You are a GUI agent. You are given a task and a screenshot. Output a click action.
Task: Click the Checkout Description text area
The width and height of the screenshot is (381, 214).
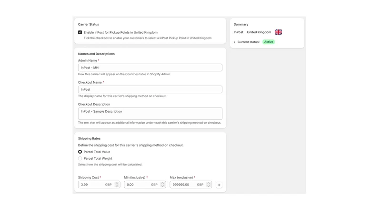tap(150, 114)
